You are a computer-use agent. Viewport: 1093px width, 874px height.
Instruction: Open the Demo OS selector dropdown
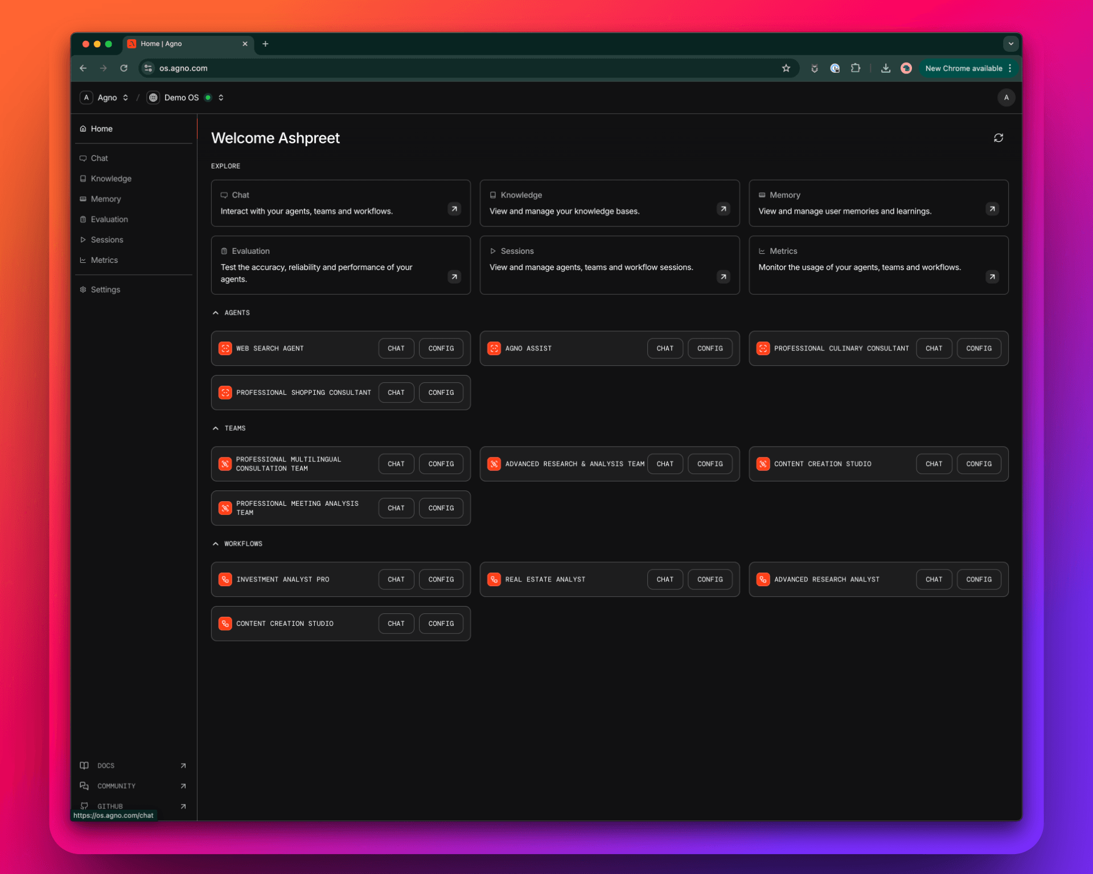[221, 97]
